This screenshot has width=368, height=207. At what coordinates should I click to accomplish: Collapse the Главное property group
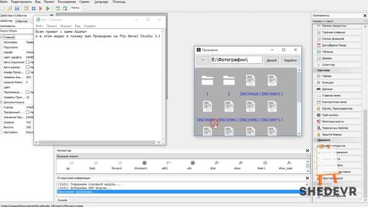1,37
